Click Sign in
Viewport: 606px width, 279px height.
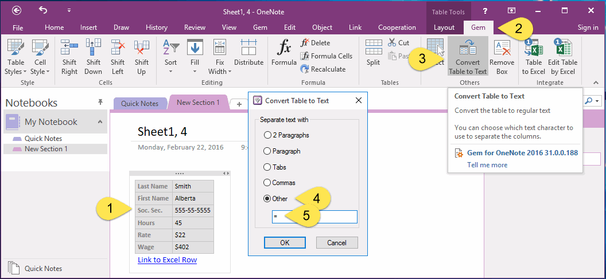click(588, 27)
